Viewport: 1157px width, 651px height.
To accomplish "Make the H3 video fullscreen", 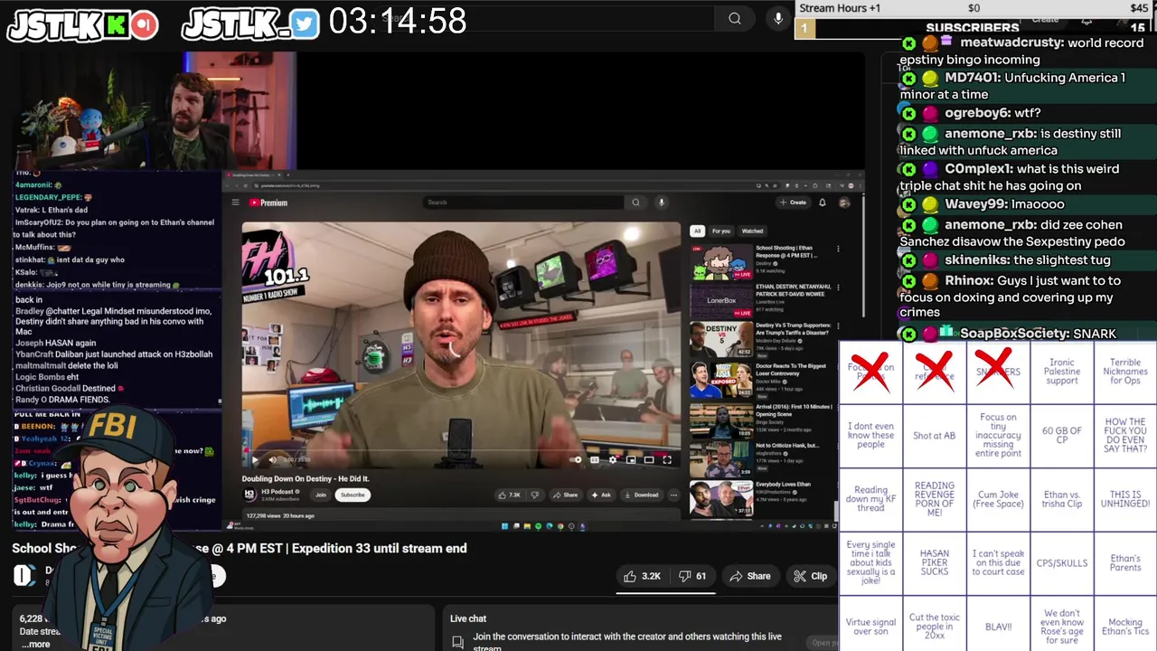I will point(667,459).
